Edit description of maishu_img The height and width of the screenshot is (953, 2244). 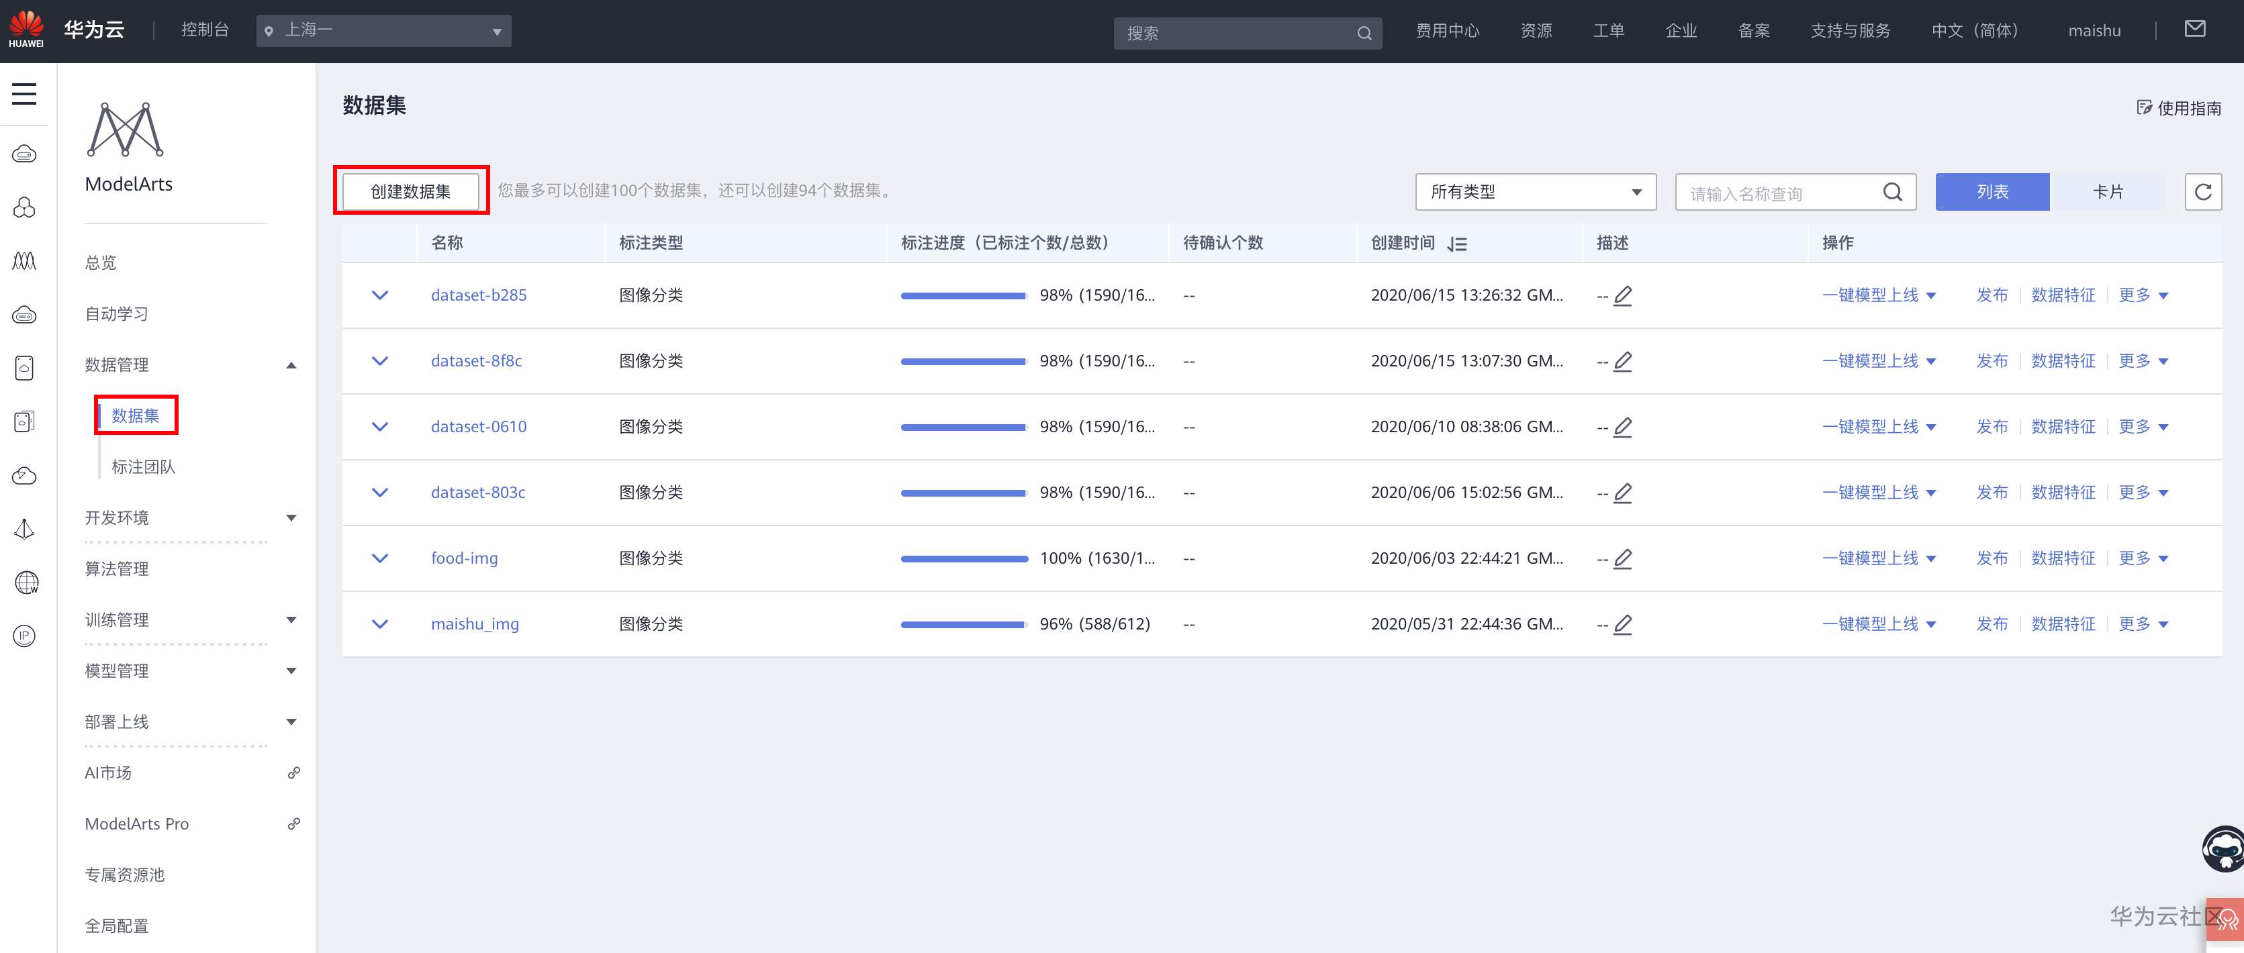click(x=1623, y=624)
